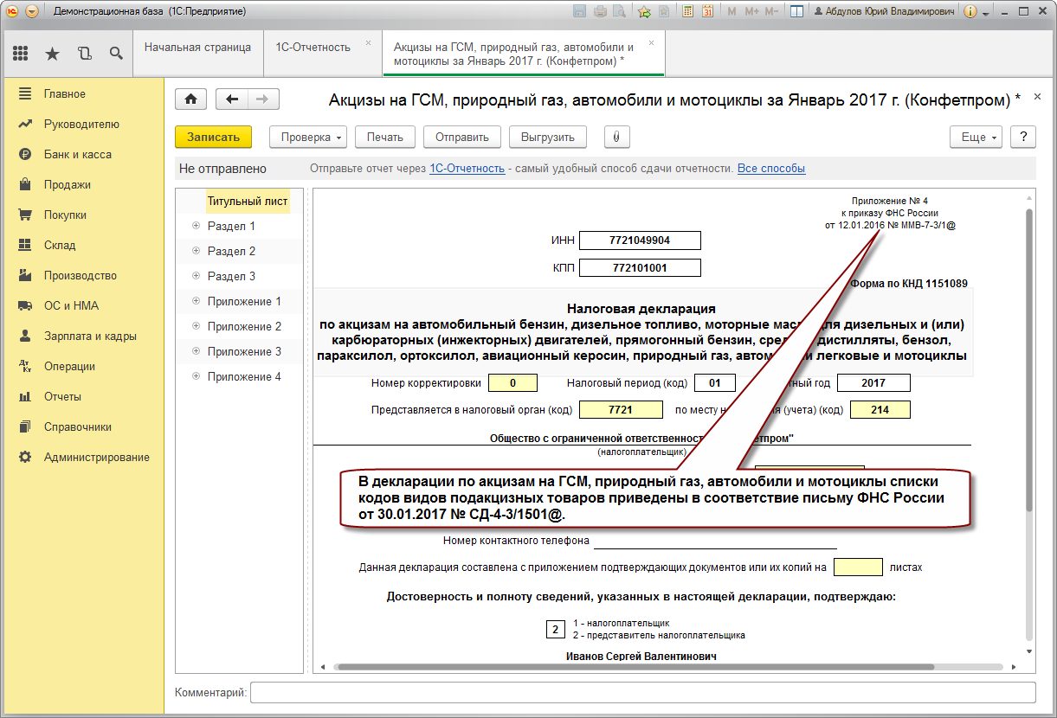Switch to the 1С-Отчетность tab
This screenshot has height=718, width=1057.
click(x=313, y=48)
